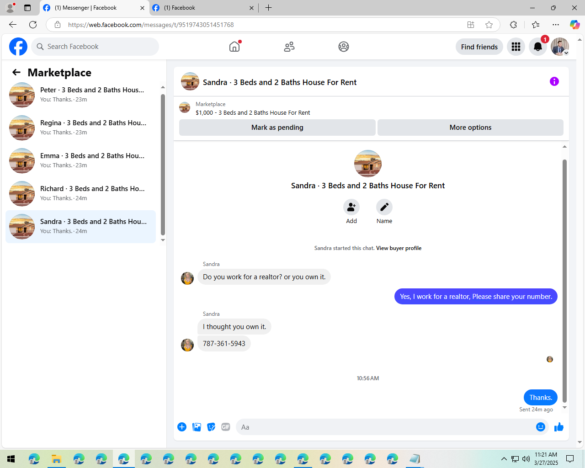Click the Find friends button

[479, 47]
